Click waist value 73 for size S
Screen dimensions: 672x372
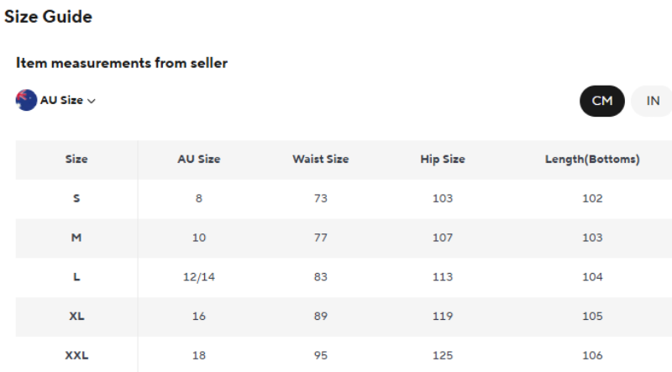[320, 199]
